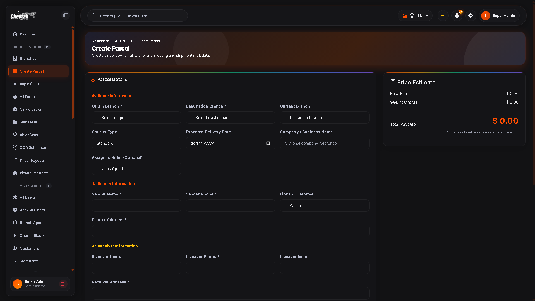The image size is (535, 301).
Task: Click the sidebar vertical scrollbar
Action: pyautogui.click(x=73, y=74)
